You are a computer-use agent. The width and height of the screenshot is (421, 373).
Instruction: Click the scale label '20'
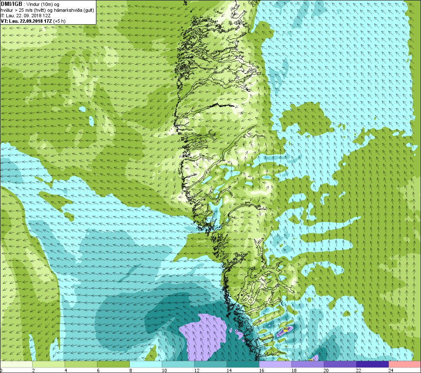click(326, 370)
